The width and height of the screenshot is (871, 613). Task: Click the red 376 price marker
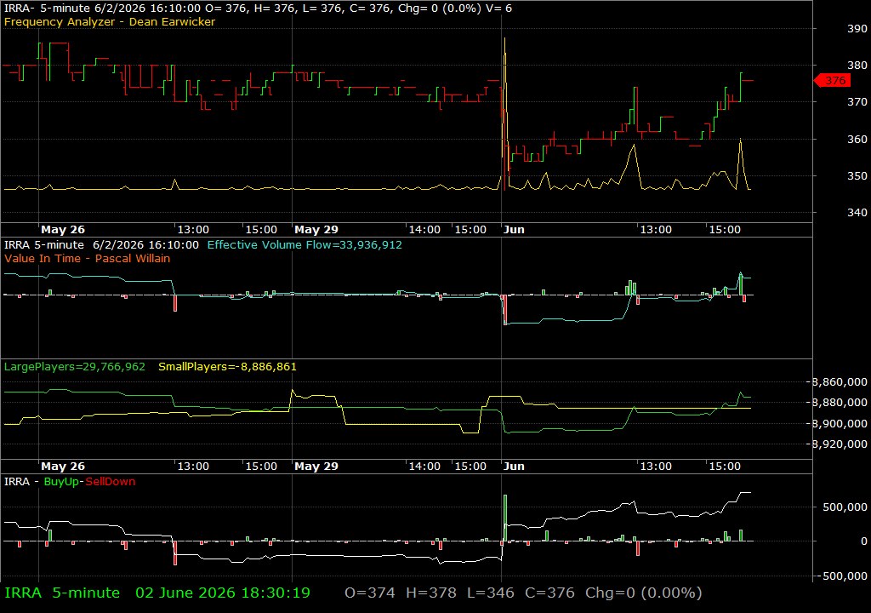[x=832, y=81]
